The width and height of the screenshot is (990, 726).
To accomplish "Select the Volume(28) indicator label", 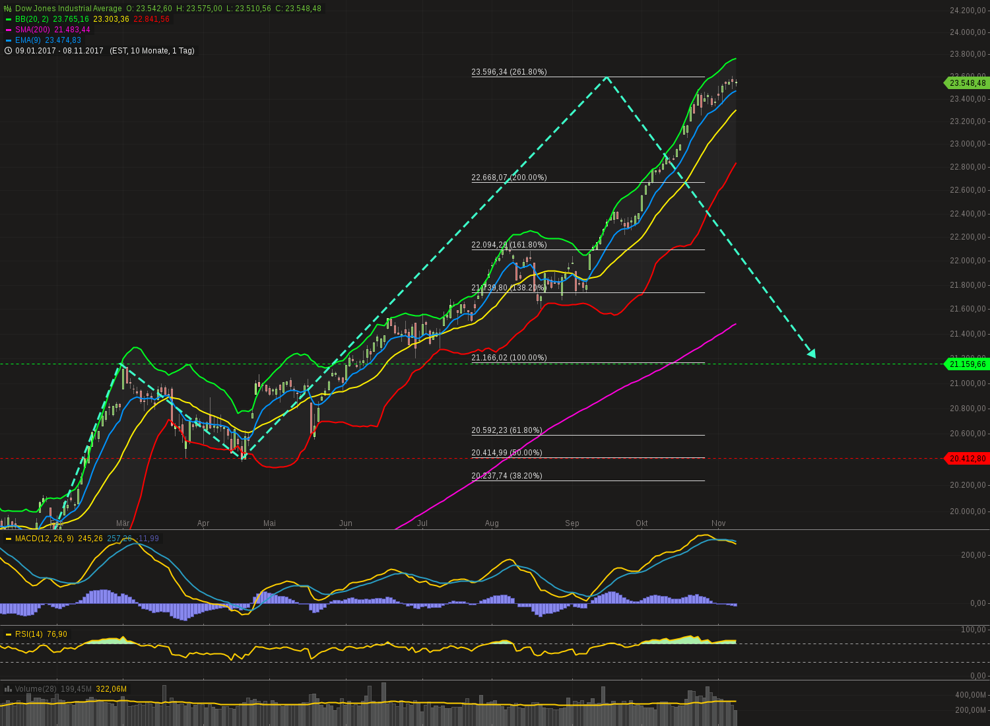I will [36, 689].
